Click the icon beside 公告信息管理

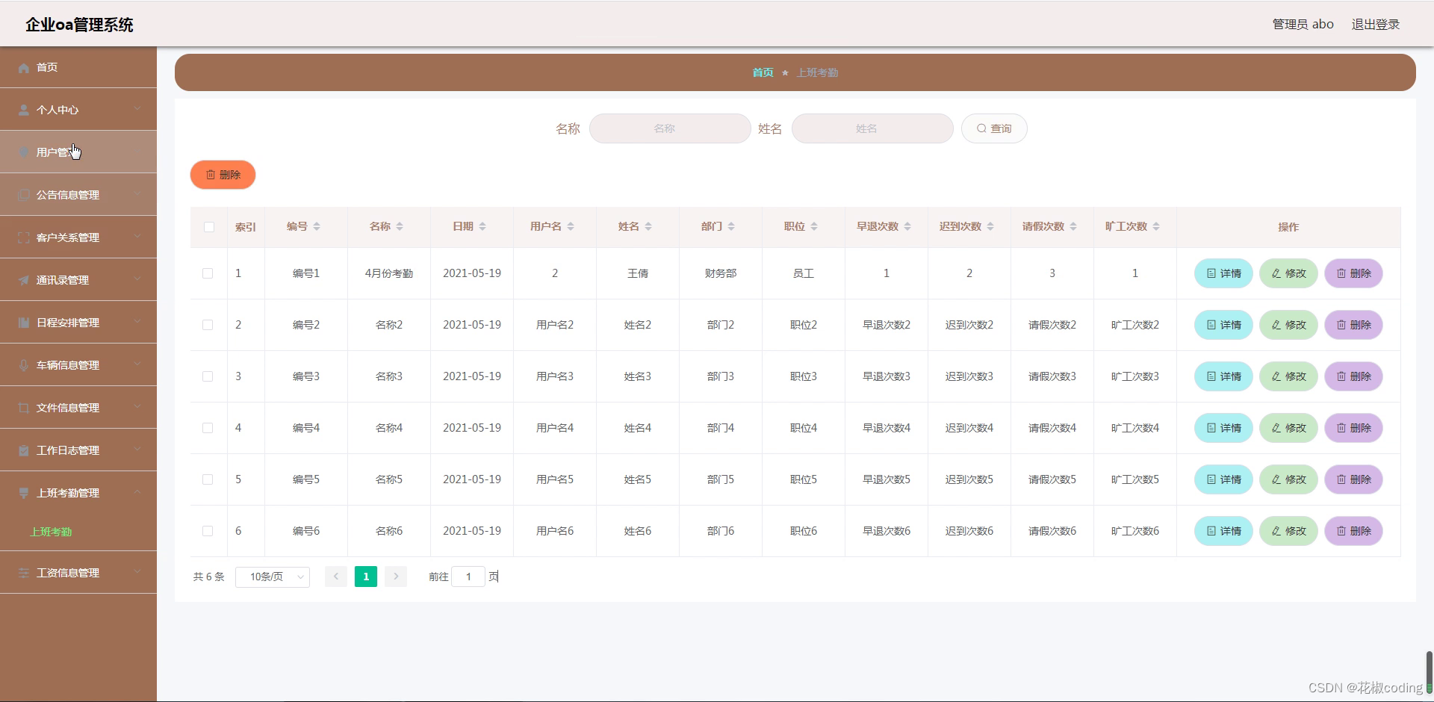[x=24, y=196]
